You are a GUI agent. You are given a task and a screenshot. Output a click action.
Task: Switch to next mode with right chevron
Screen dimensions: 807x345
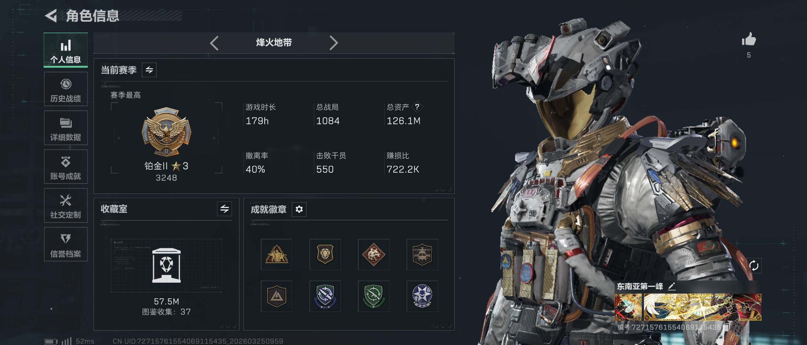tap(334, 43)
